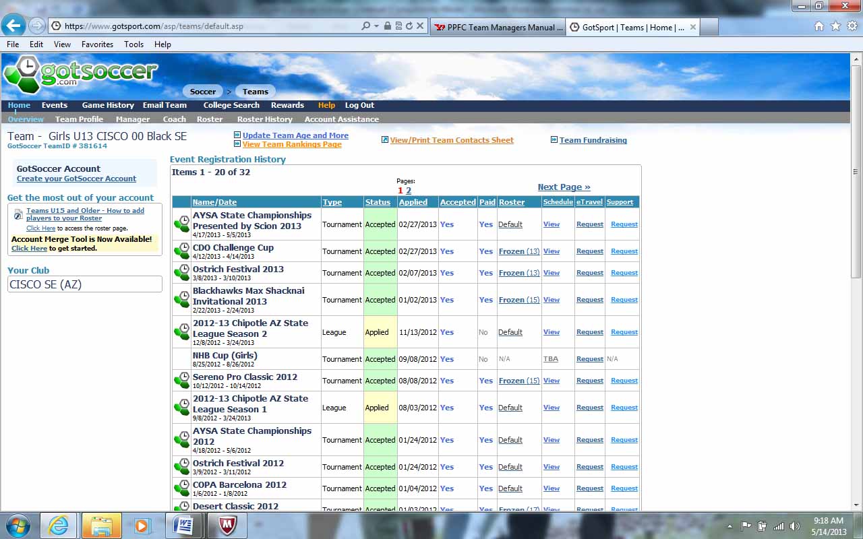Open the Windows Start button

18,526
